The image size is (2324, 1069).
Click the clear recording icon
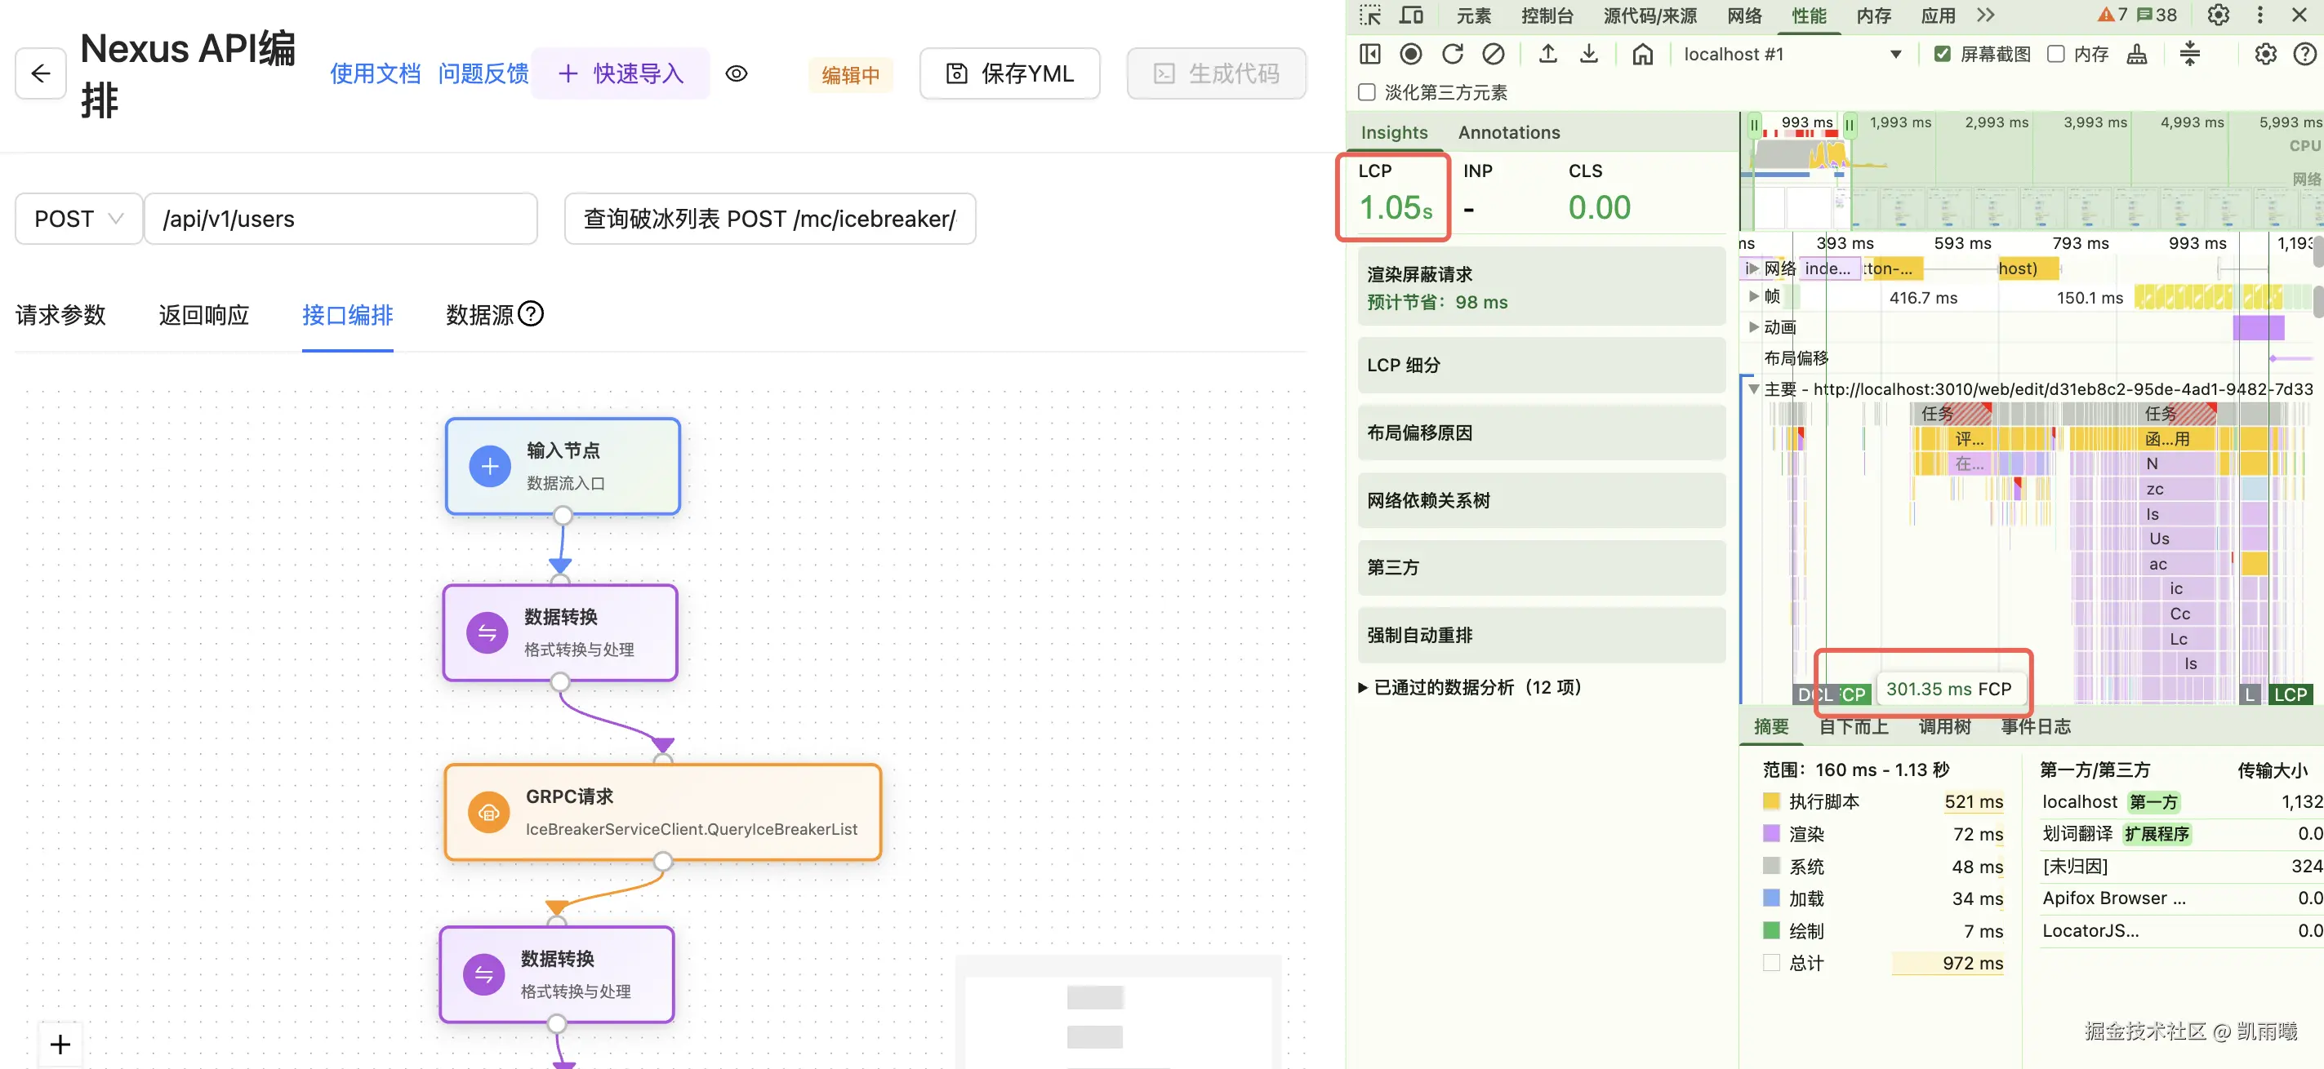tap(1493, 54)
